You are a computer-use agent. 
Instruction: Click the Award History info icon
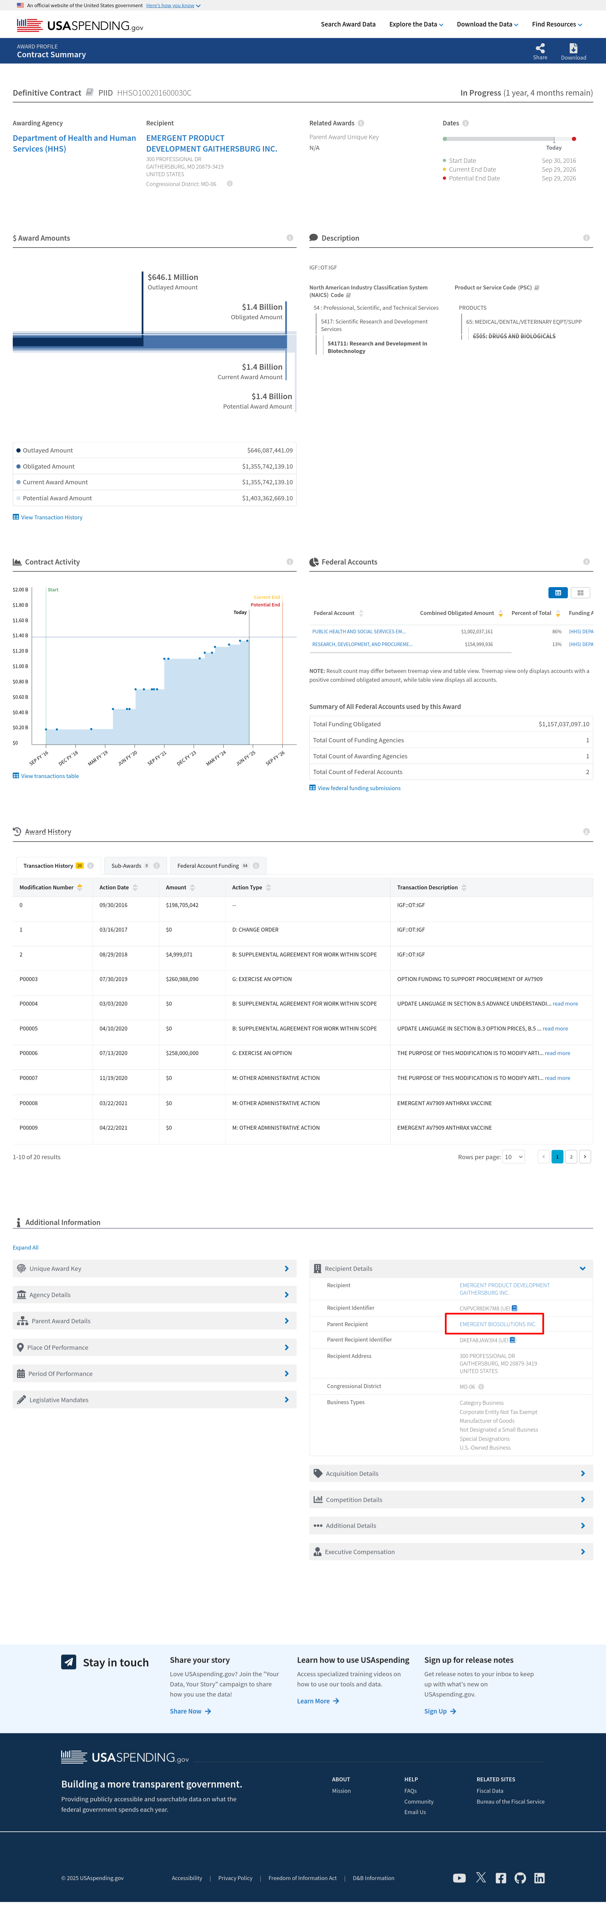tap(586, 832)
